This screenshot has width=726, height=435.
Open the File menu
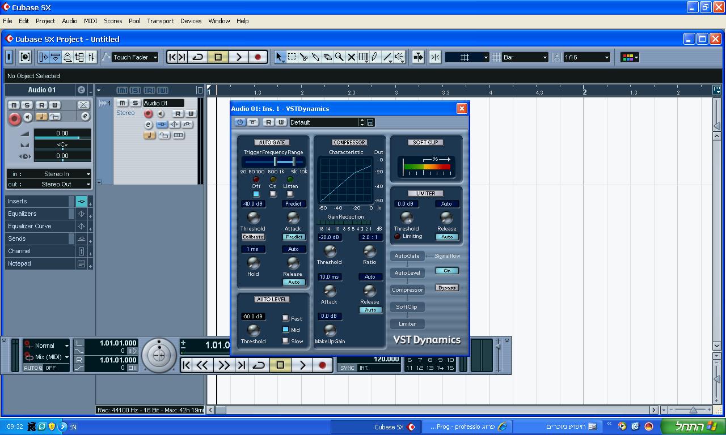click(x=7, y=21)
